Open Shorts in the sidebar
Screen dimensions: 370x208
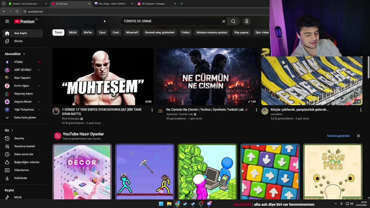coord(23,41)
